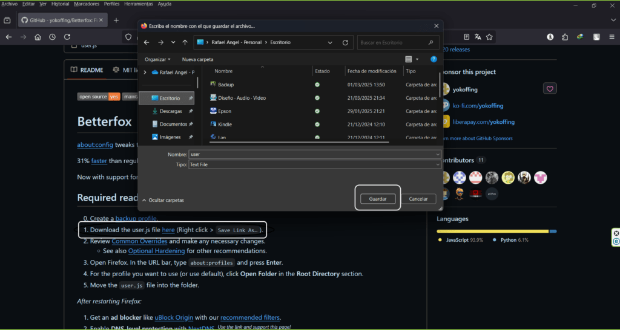Screen dimensions: 620x330
Task: Open the extensions puzzle icon
Action: tap(565, 37)
